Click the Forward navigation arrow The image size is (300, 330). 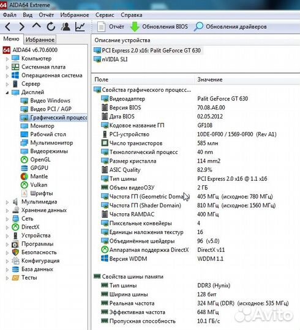[21, 27]
